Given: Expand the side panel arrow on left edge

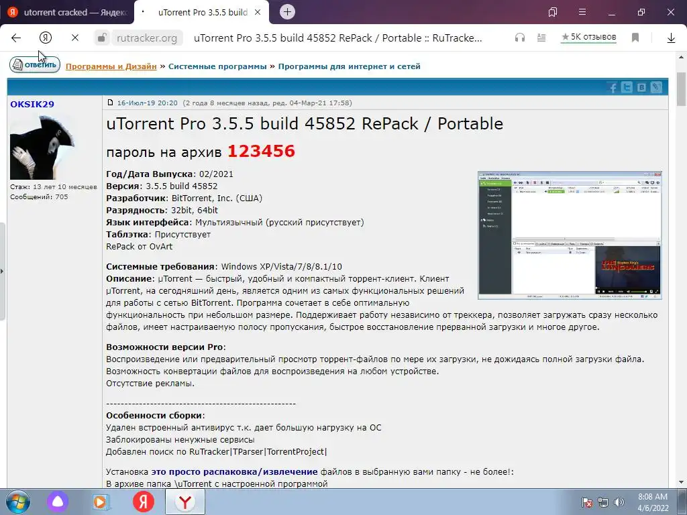Looking at the screenshot, I should coord(2,272).
